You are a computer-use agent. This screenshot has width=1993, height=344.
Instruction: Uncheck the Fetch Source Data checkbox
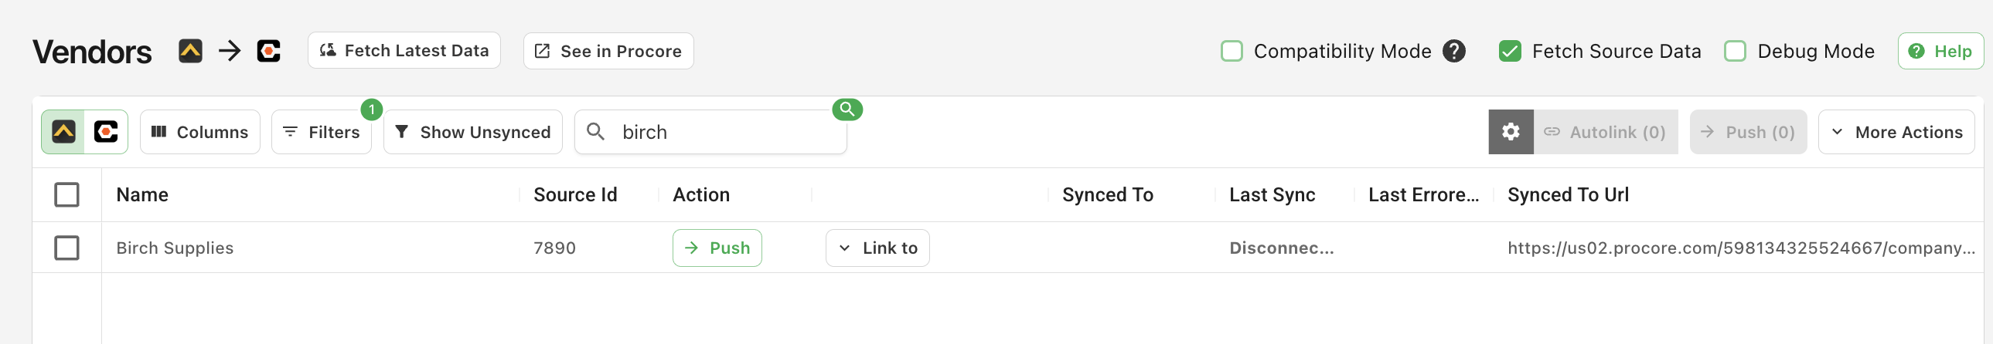(1510, 51)
